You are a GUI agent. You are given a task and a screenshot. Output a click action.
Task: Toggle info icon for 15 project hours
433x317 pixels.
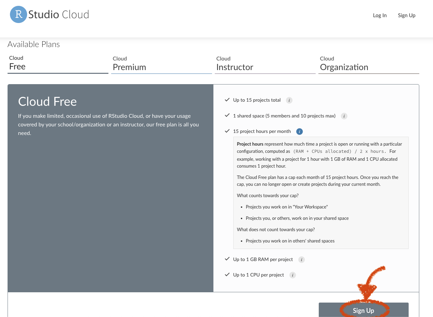point(299,132)
